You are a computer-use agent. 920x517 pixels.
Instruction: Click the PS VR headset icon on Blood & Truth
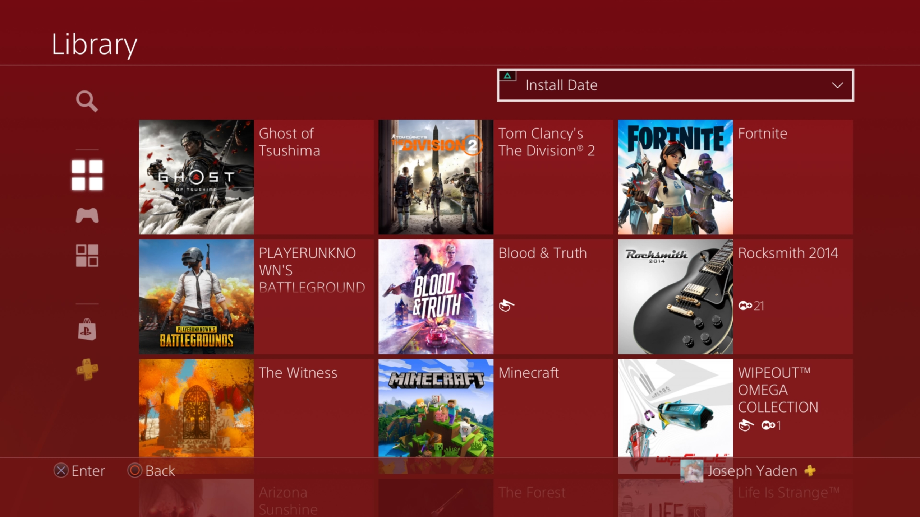(x=506, y=305)
